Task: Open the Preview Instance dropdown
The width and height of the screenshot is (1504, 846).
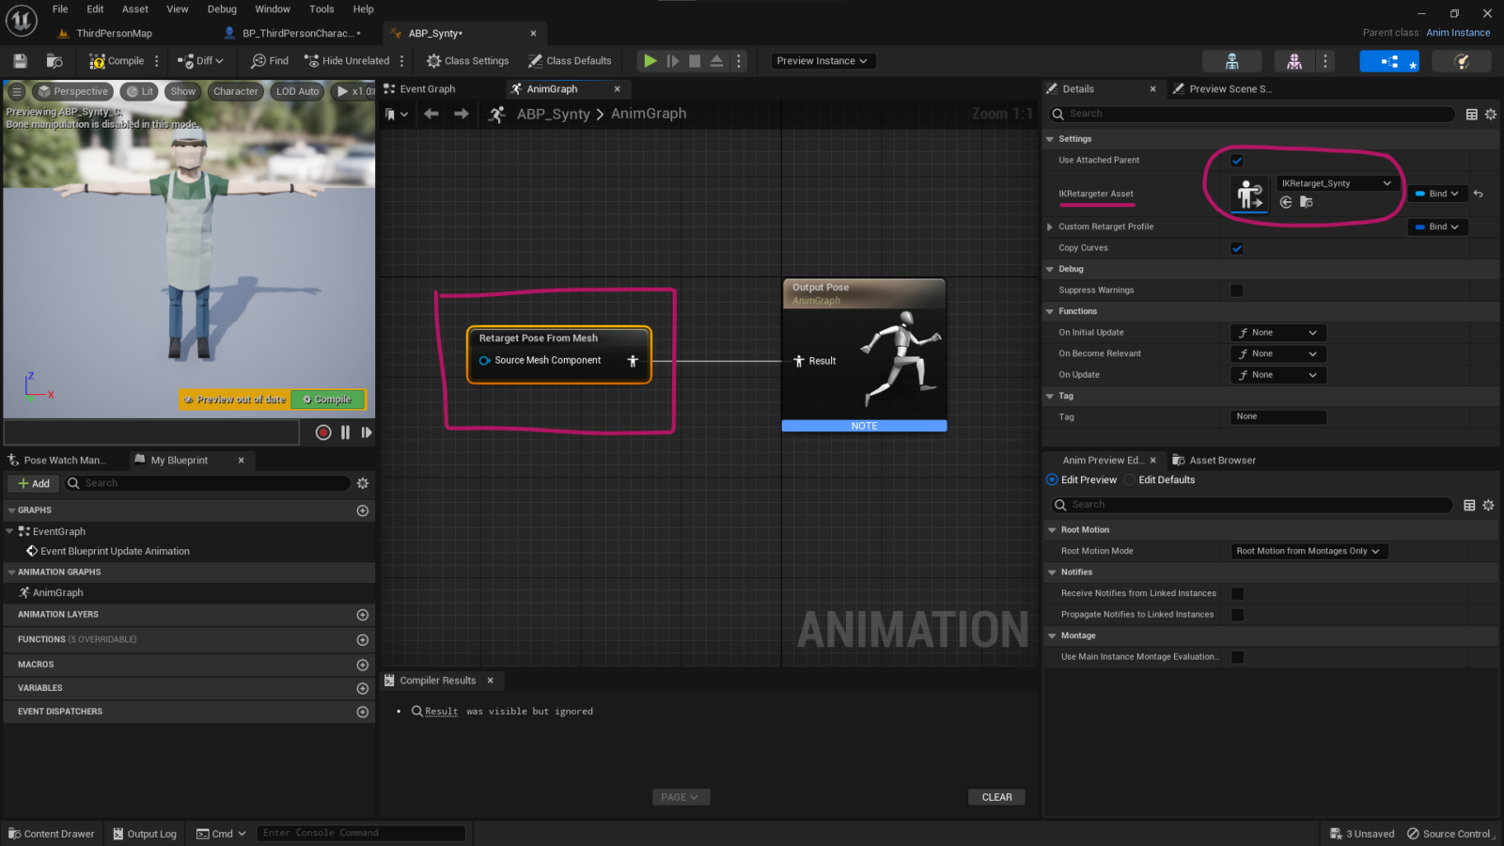Action: click(x=822, y=60)
